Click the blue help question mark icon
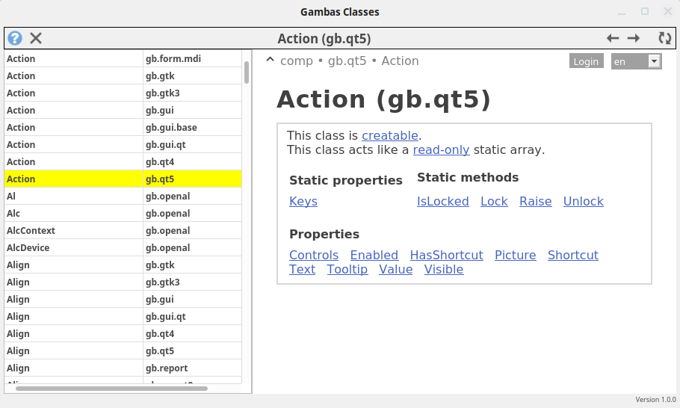The width and height of the screenshot is (680, 408). pos(15,38)
